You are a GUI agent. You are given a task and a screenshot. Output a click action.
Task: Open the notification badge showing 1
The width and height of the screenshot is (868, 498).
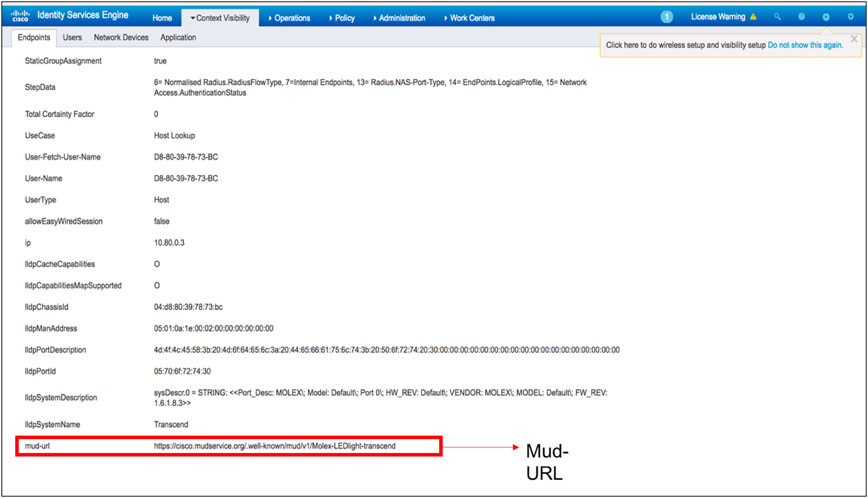coord(666,17)
